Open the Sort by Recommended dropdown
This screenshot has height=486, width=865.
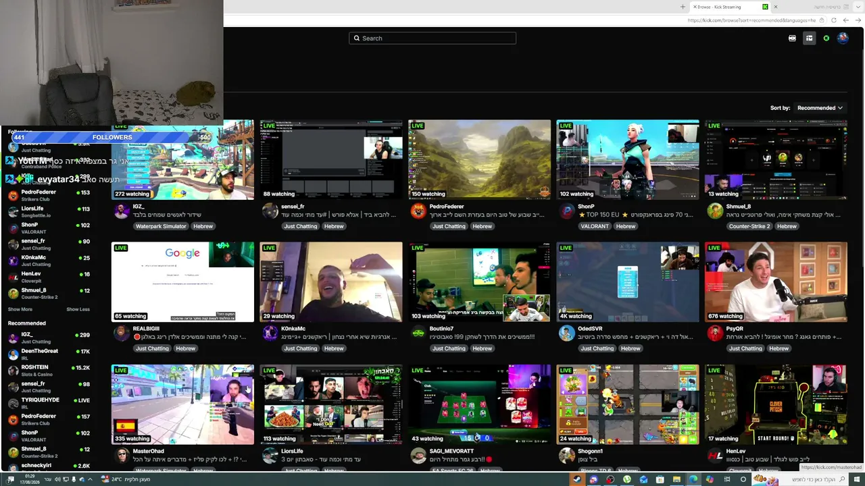point(820,108)
